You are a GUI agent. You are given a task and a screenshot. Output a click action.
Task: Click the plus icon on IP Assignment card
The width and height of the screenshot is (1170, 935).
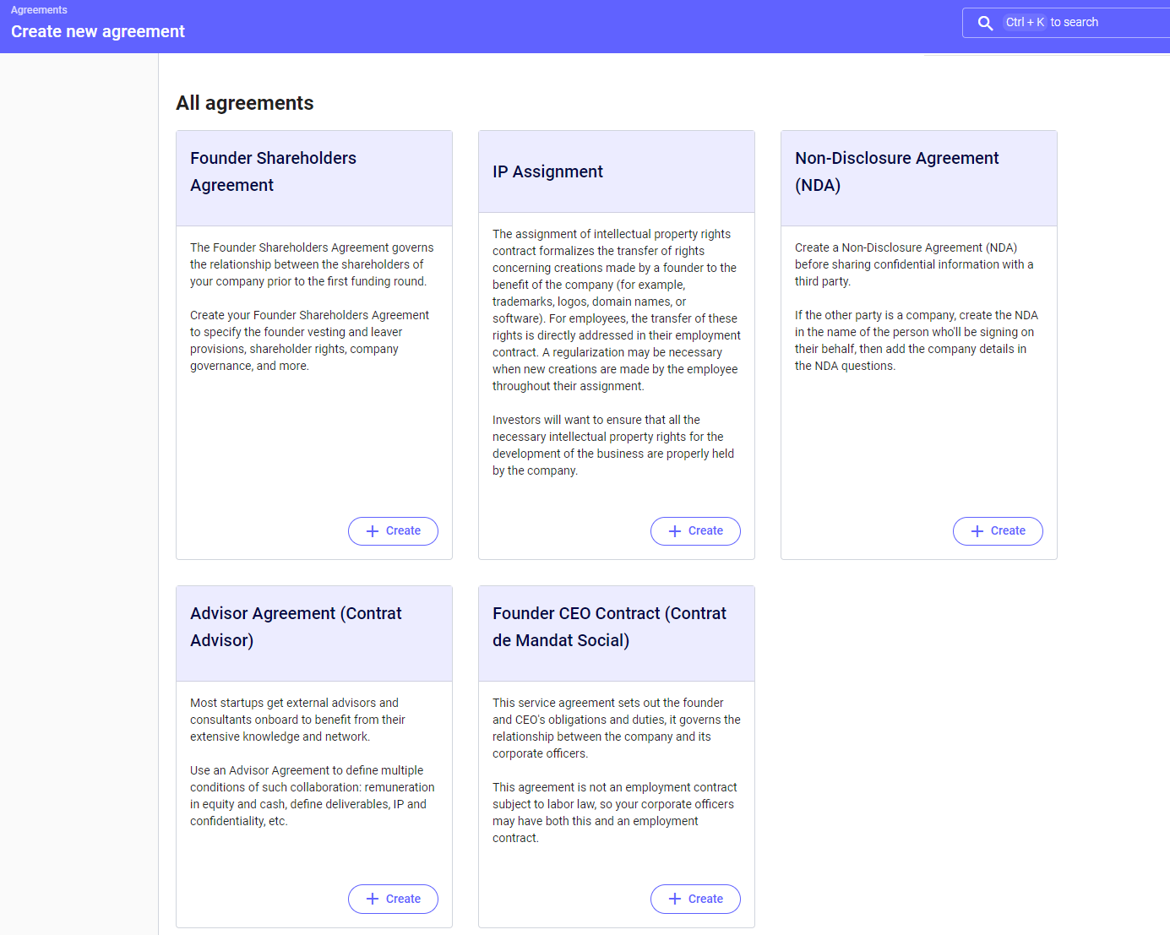[675, 531]
